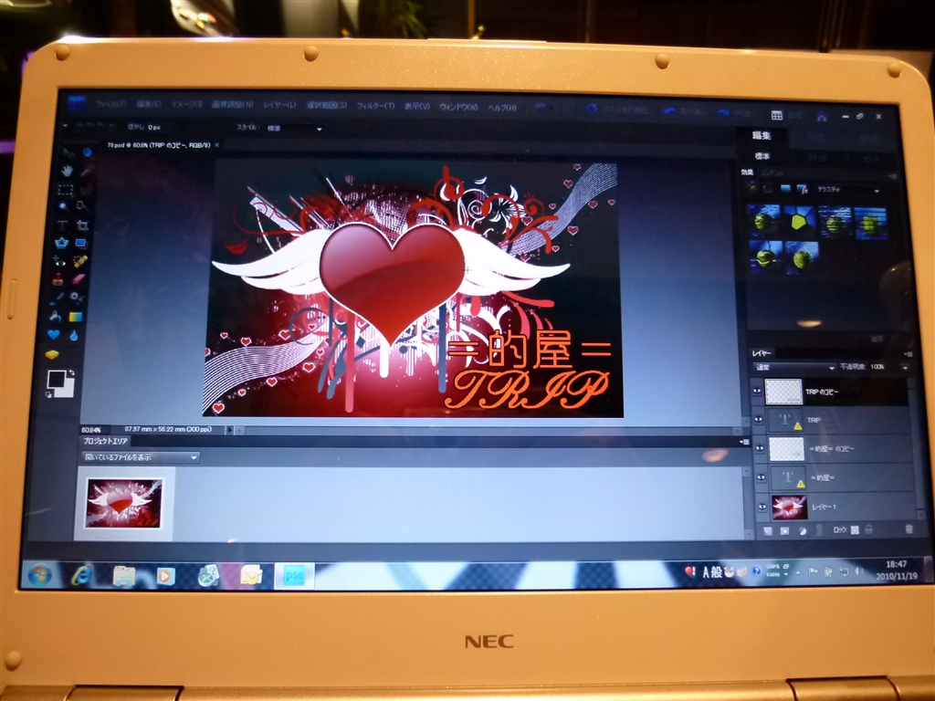This screenshot has width=935, height=701.
Task: Select the Horizontal Type tool
Action: tap(62, 225)
